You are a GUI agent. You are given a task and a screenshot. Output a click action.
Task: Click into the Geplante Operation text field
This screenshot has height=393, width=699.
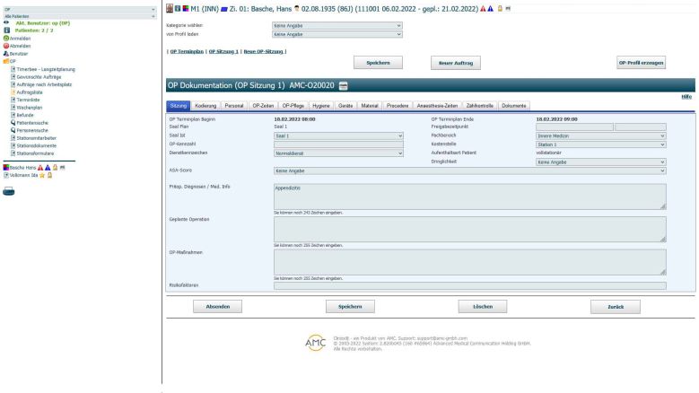click(x=468, y=229)
